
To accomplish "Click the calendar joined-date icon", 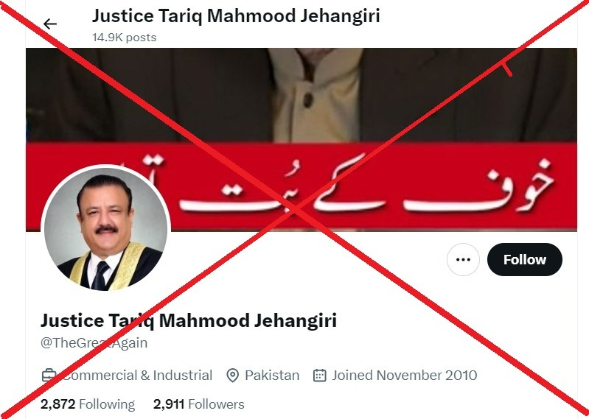I will (319, 376).
